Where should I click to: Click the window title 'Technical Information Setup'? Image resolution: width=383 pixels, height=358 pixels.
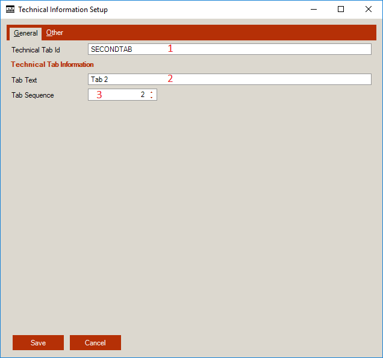point(63,10)
